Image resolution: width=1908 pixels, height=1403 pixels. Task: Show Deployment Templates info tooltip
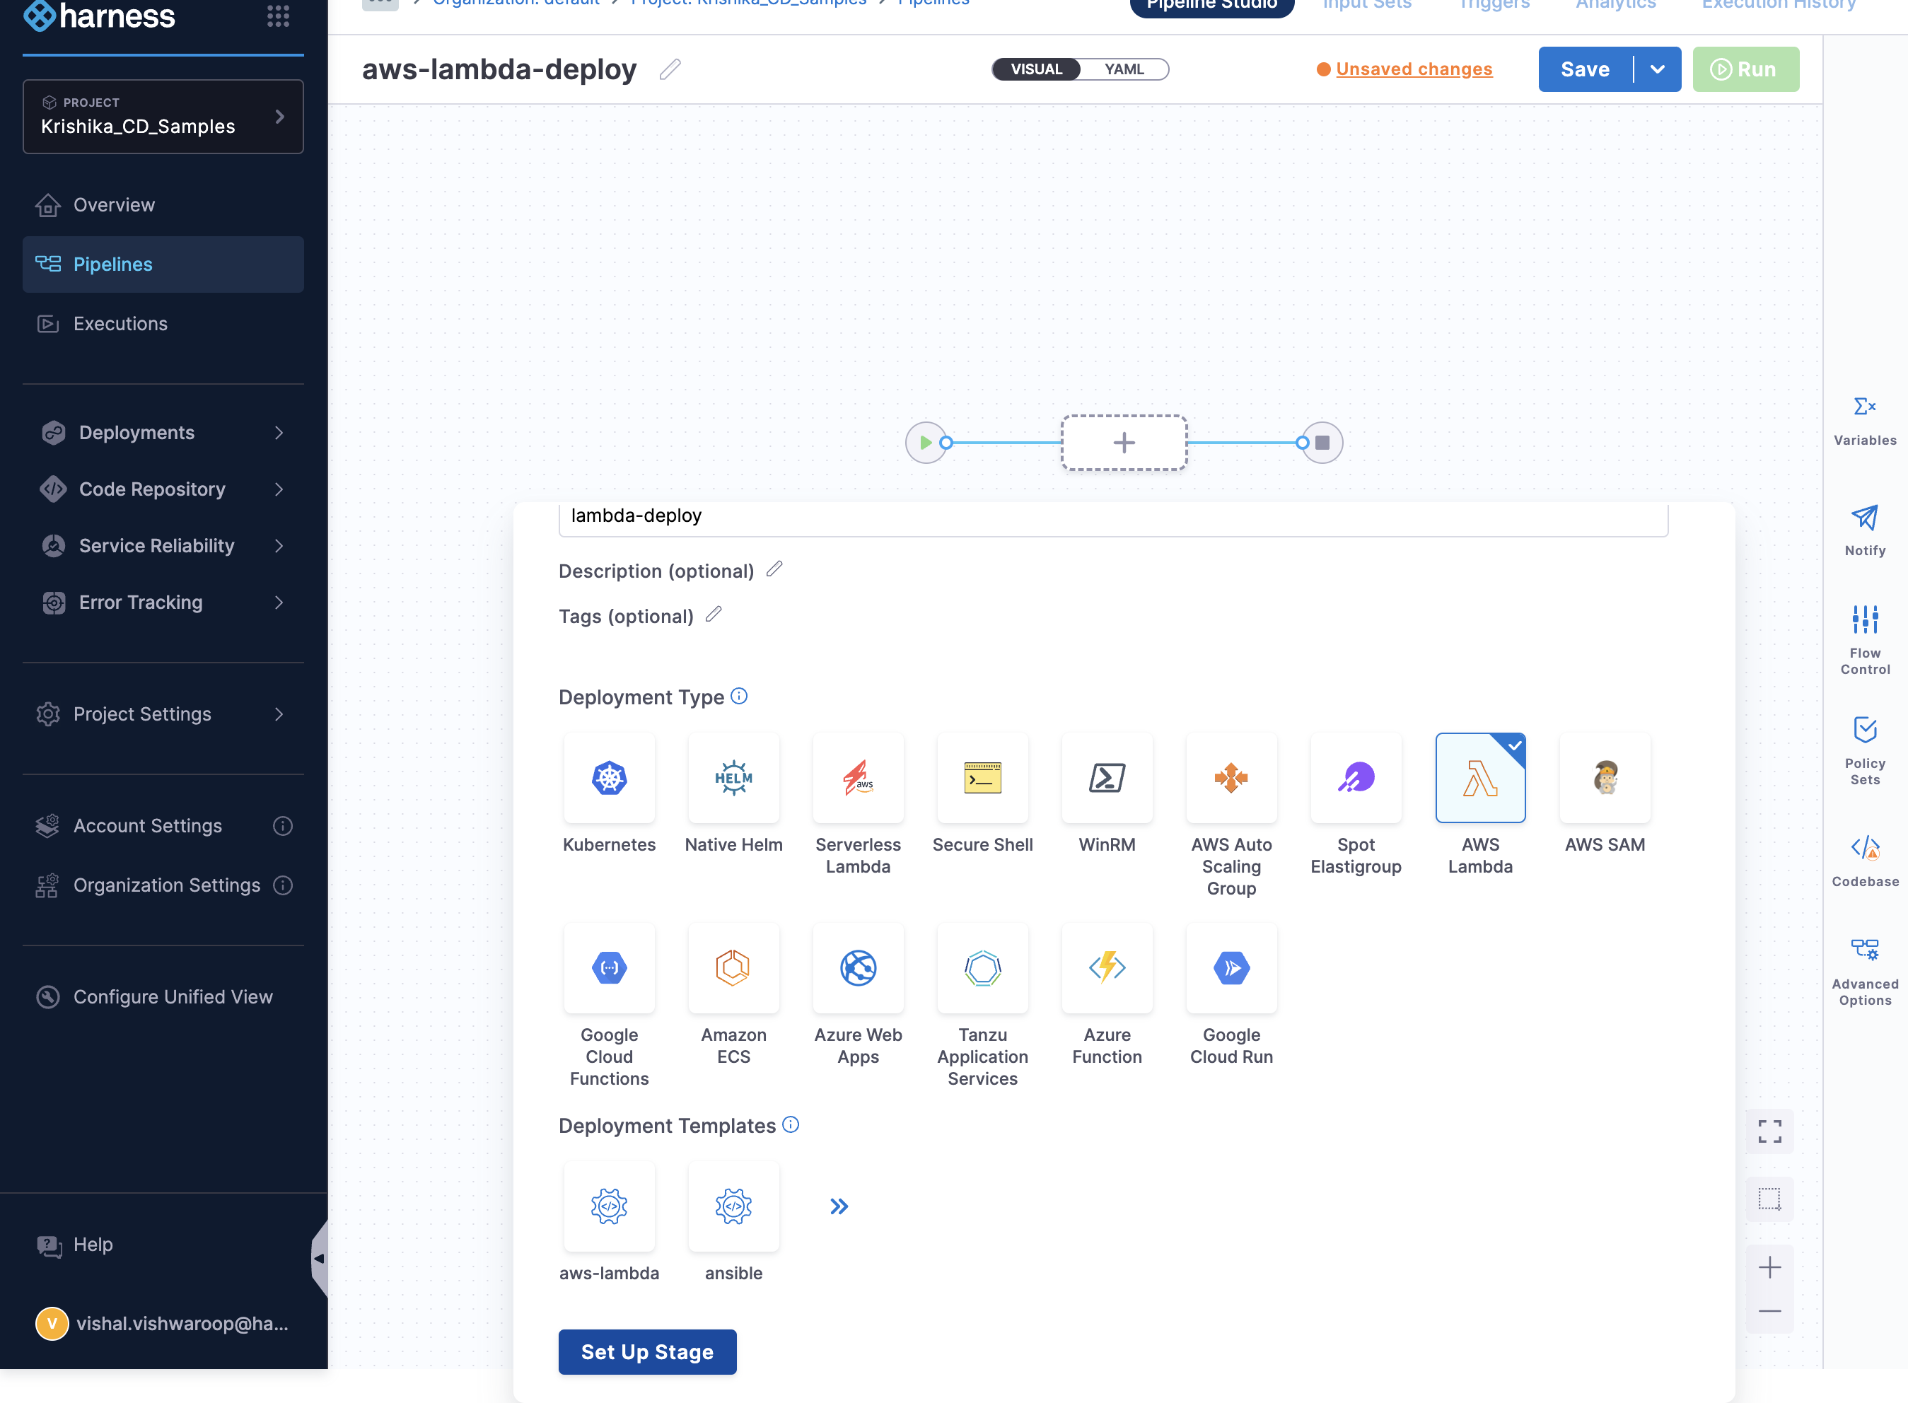[x=791, y=1124]
